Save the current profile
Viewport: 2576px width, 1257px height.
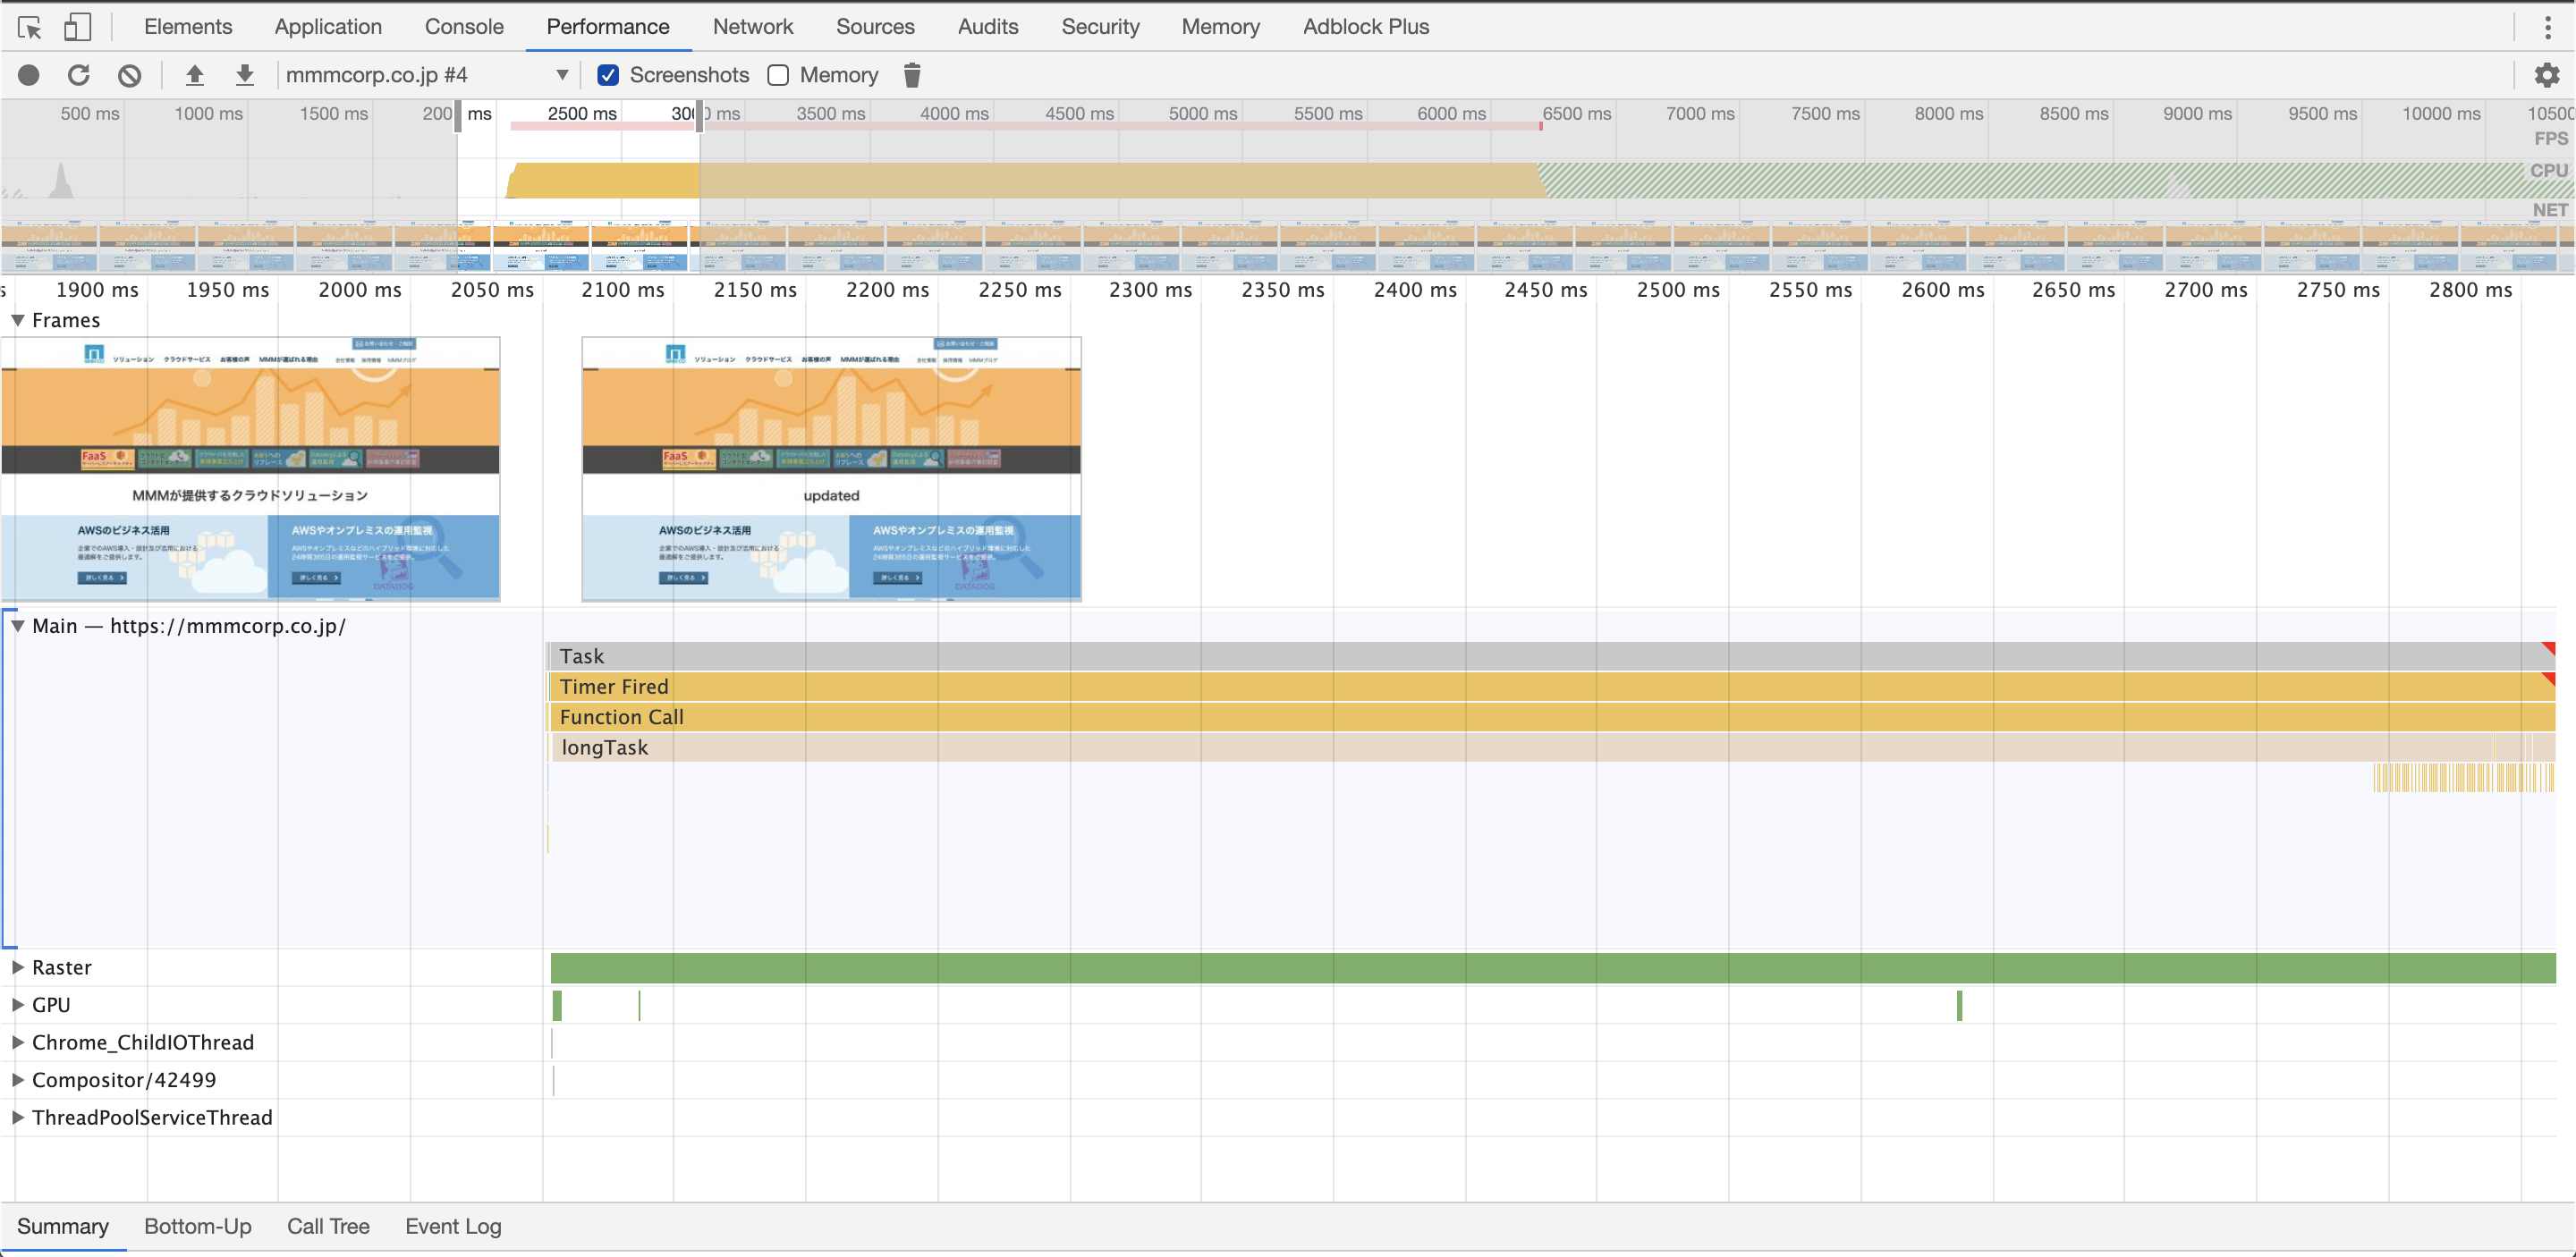click(244, 74)
